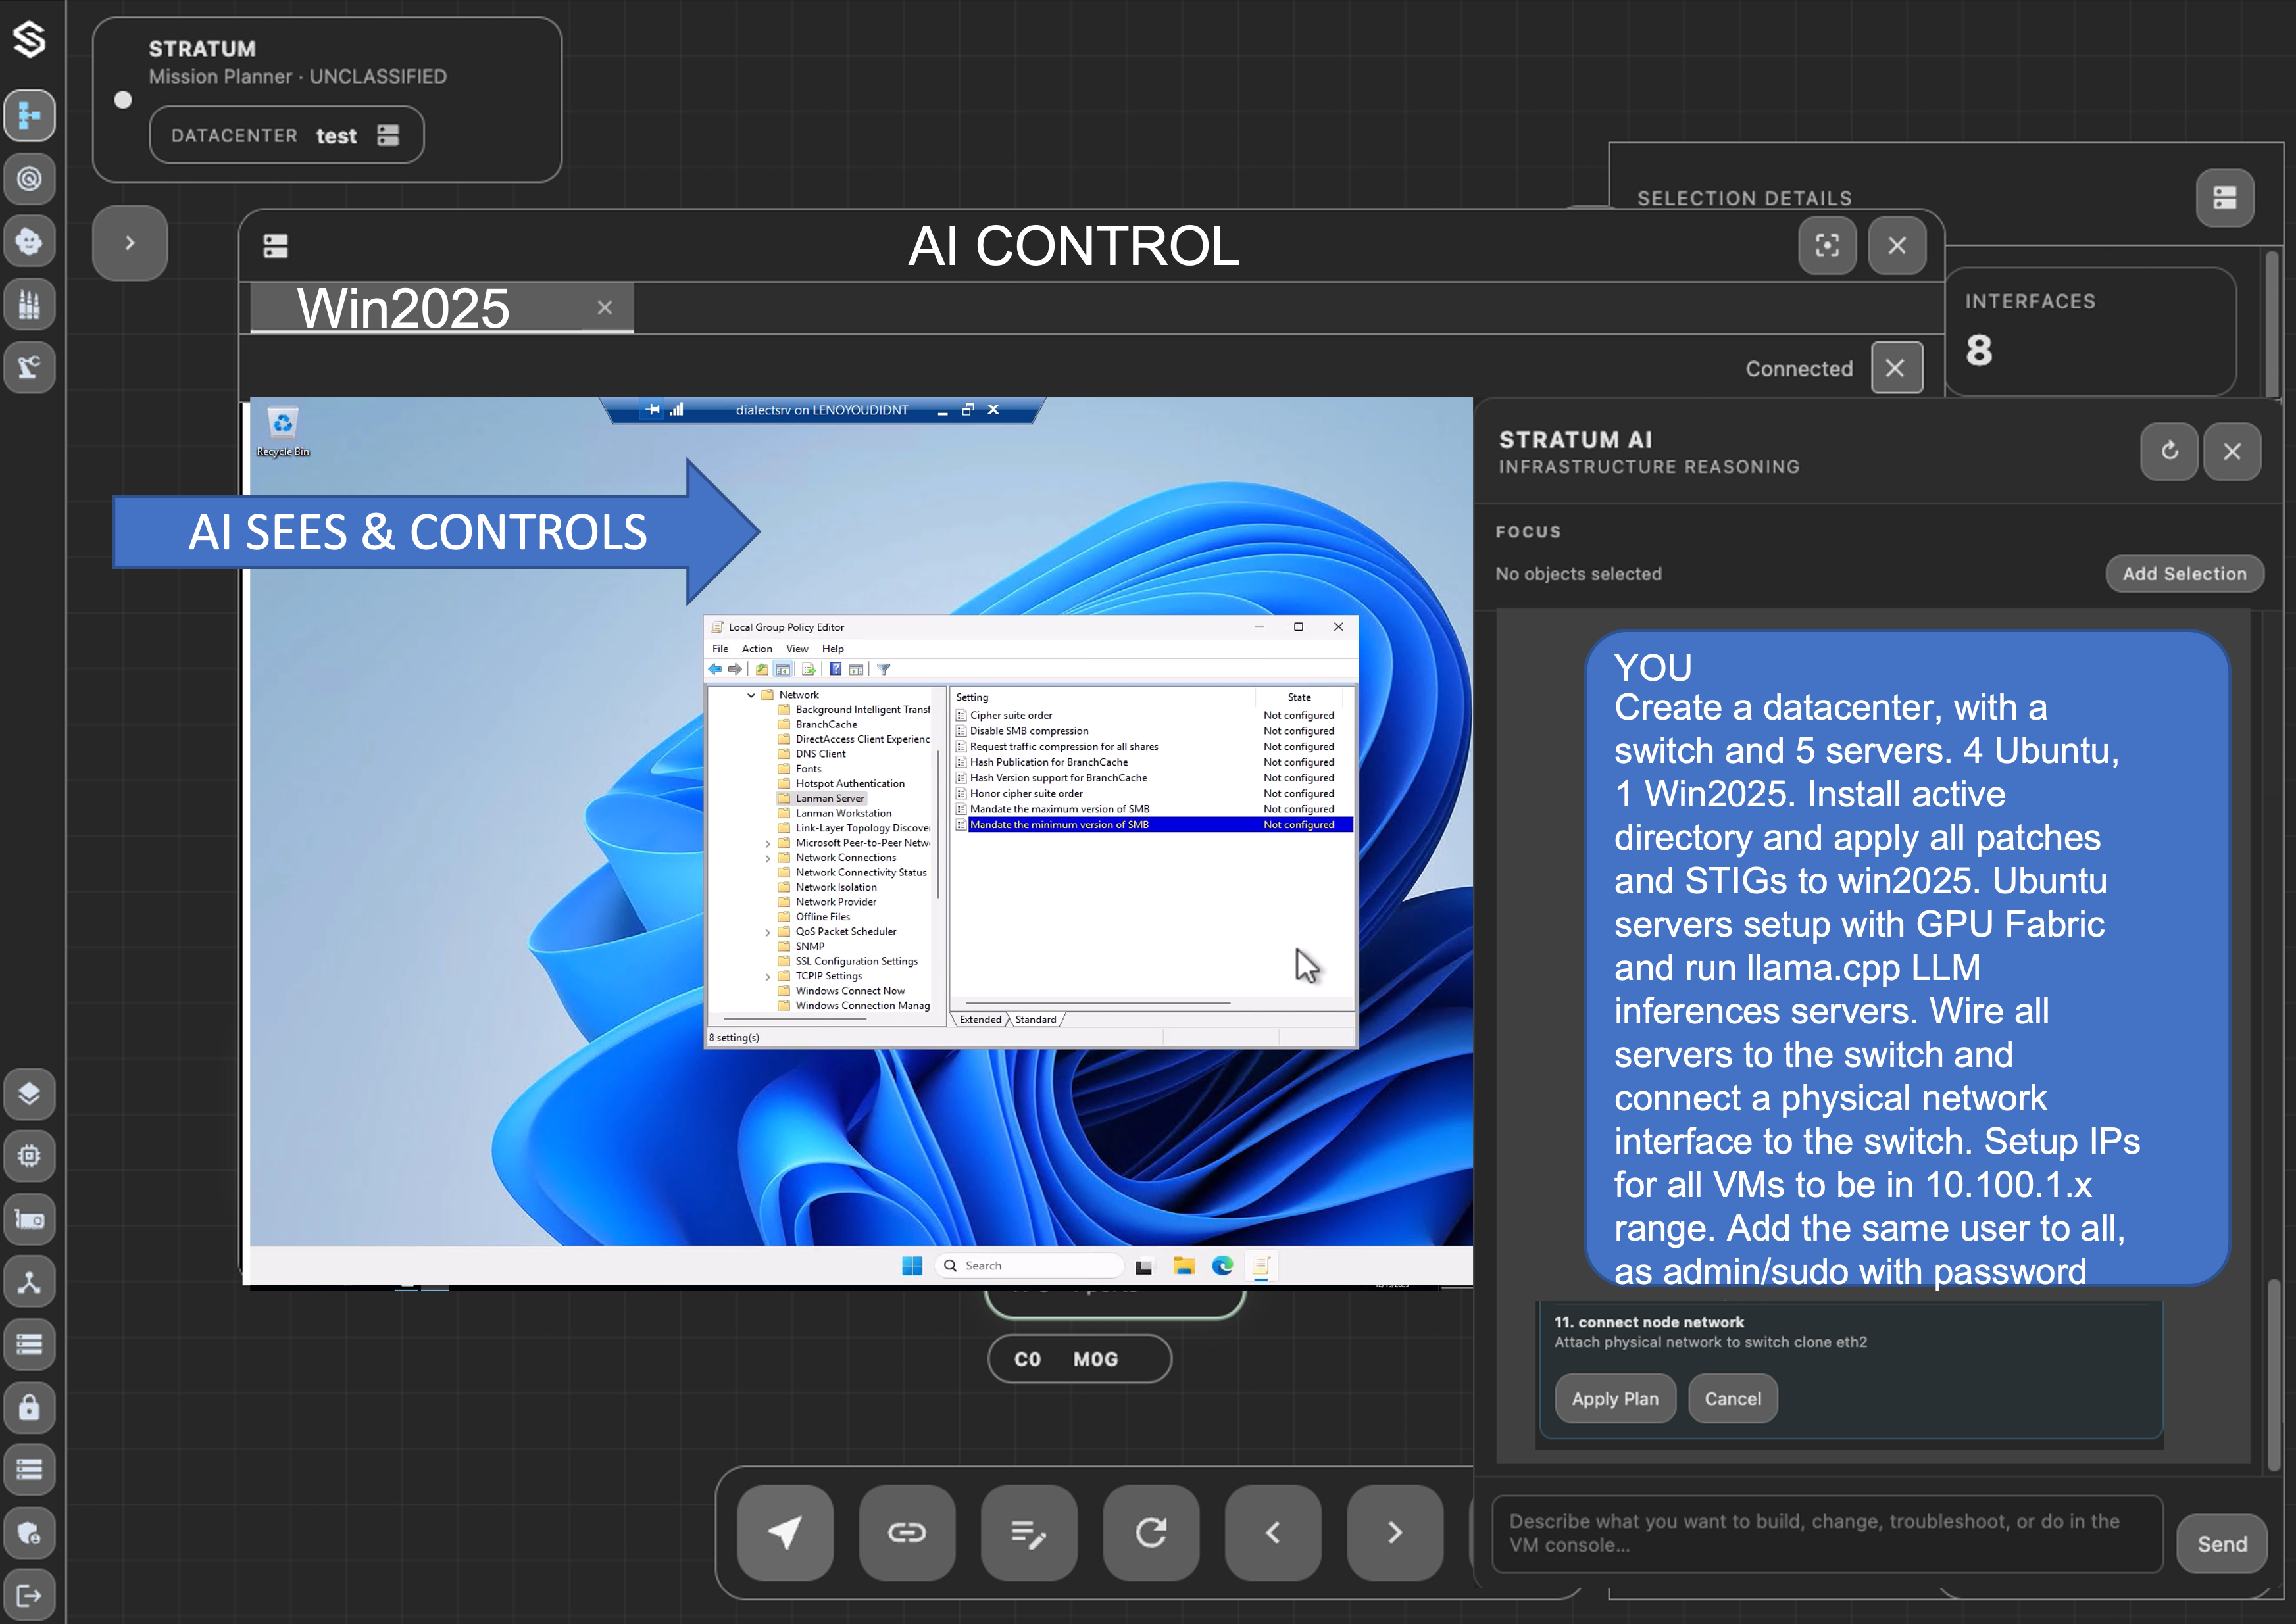Click the Stratum AI chat scrollbar
2296x1624 pixels.
point(2273,1374)
